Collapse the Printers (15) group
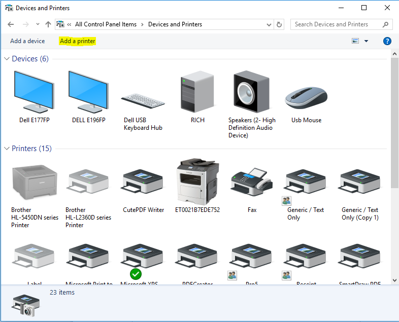Screen dimensions: 399x322 coord(7,149)
